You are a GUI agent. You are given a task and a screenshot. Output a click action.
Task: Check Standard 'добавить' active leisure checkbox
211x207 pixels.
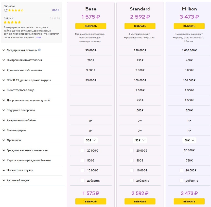pos(132,181)
